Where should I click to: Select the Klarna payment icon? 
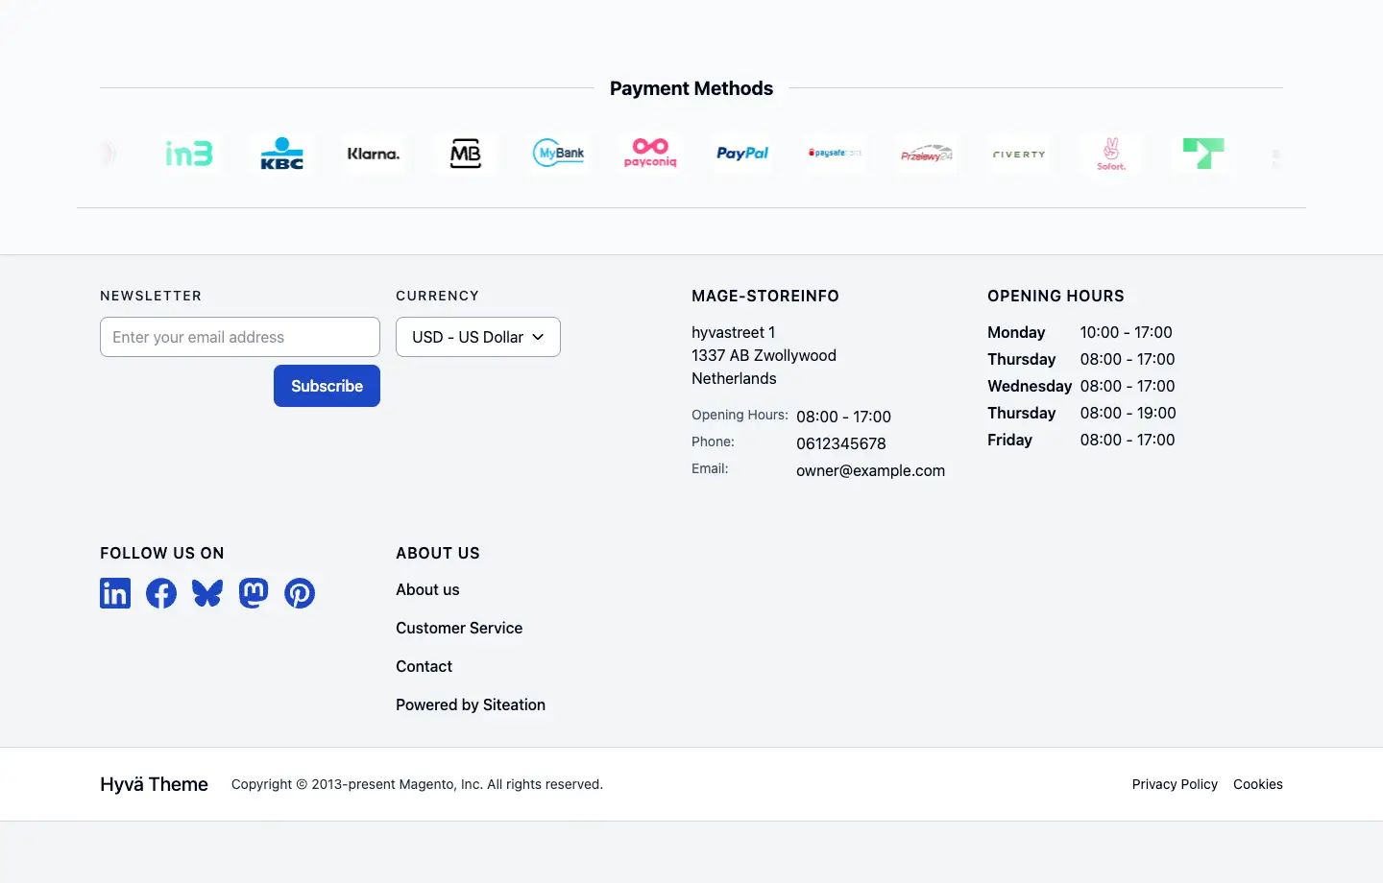pos(373,153)
